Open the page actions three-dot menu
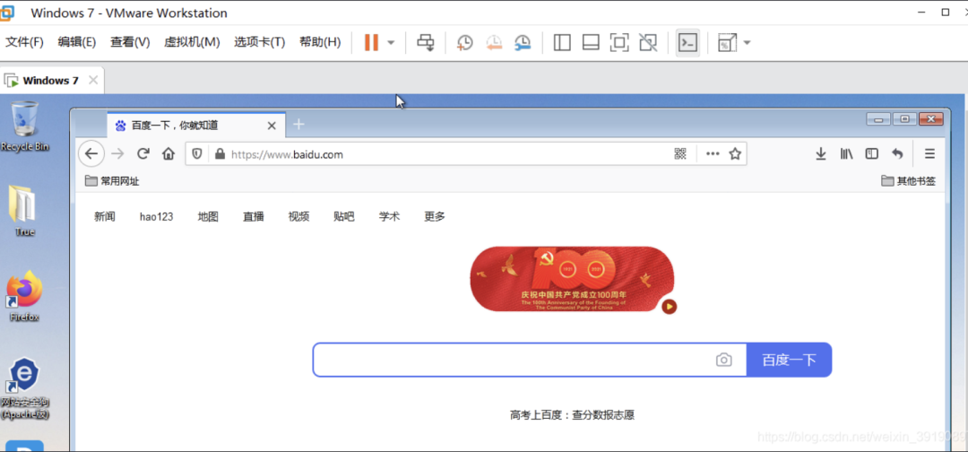Viewport: 968px width, 452px height. tap(713, 153)
